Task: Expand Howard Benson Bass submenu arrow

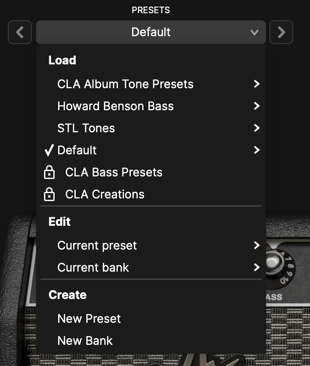Action: coord(257,106)
